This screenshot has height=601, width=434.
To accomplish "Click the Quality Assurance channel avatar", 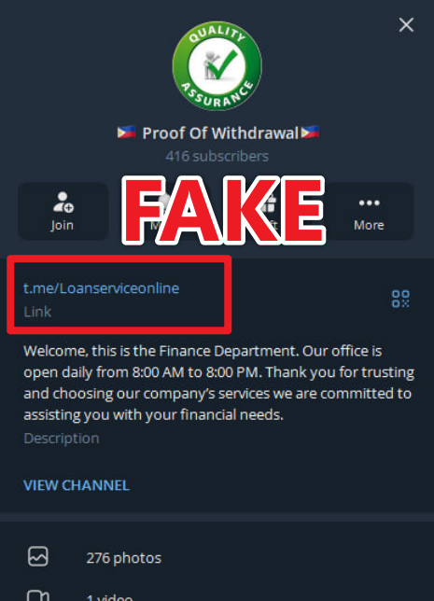I will (x=217, y=65).
